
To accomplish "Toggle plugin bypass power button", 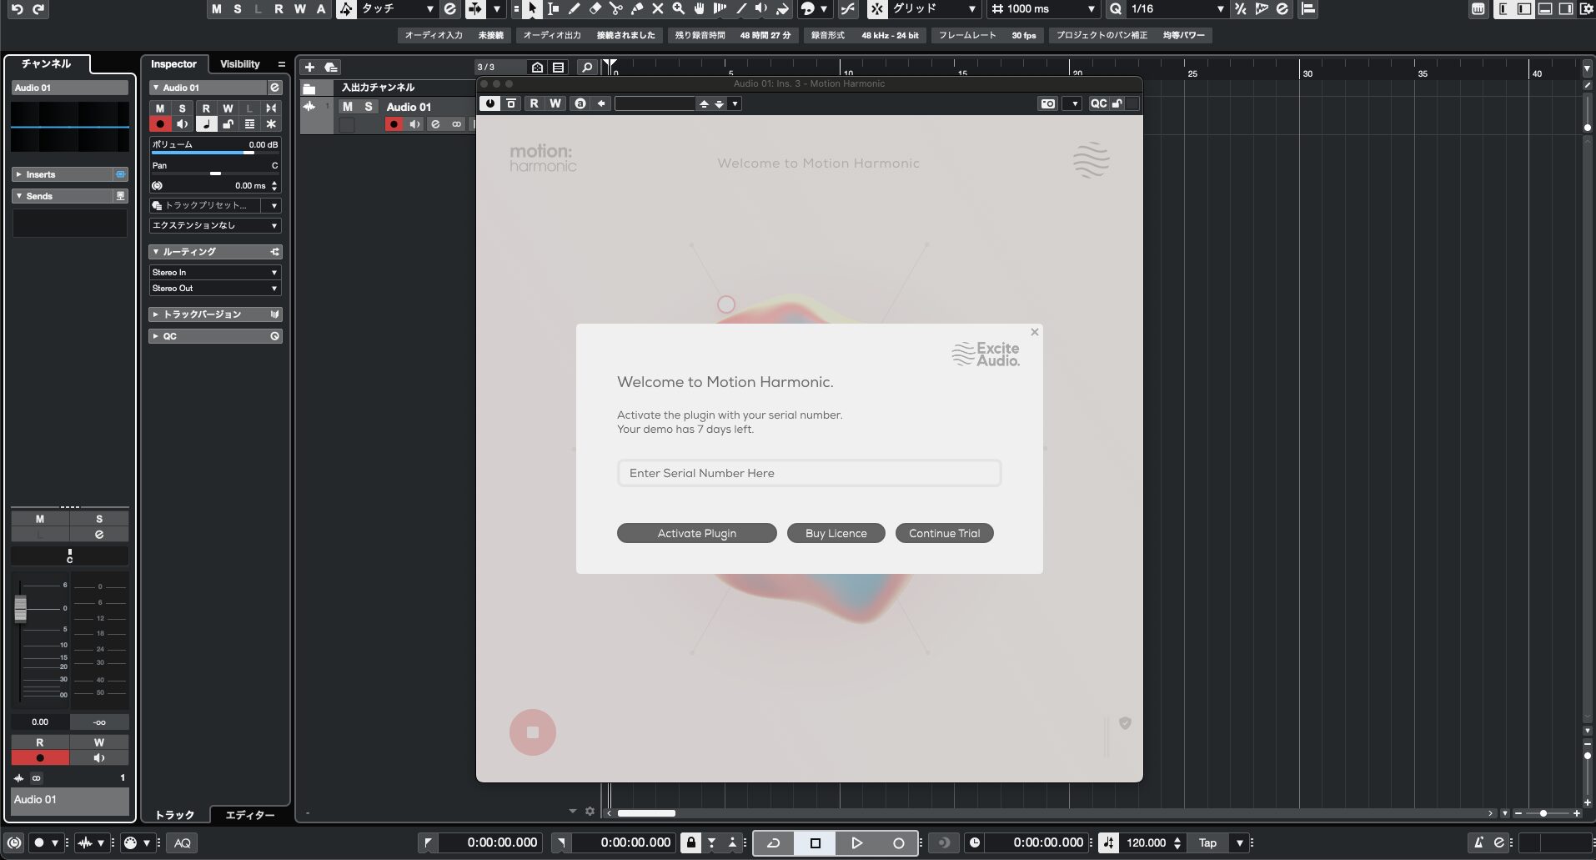I will coord(489,103).
